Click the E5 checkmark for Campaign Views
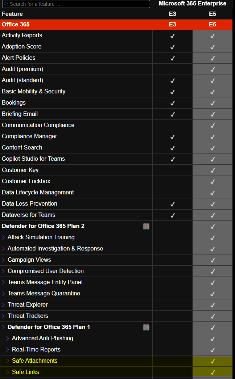The width and height of the screenshot is (235, 379). (x=213, y=260)
